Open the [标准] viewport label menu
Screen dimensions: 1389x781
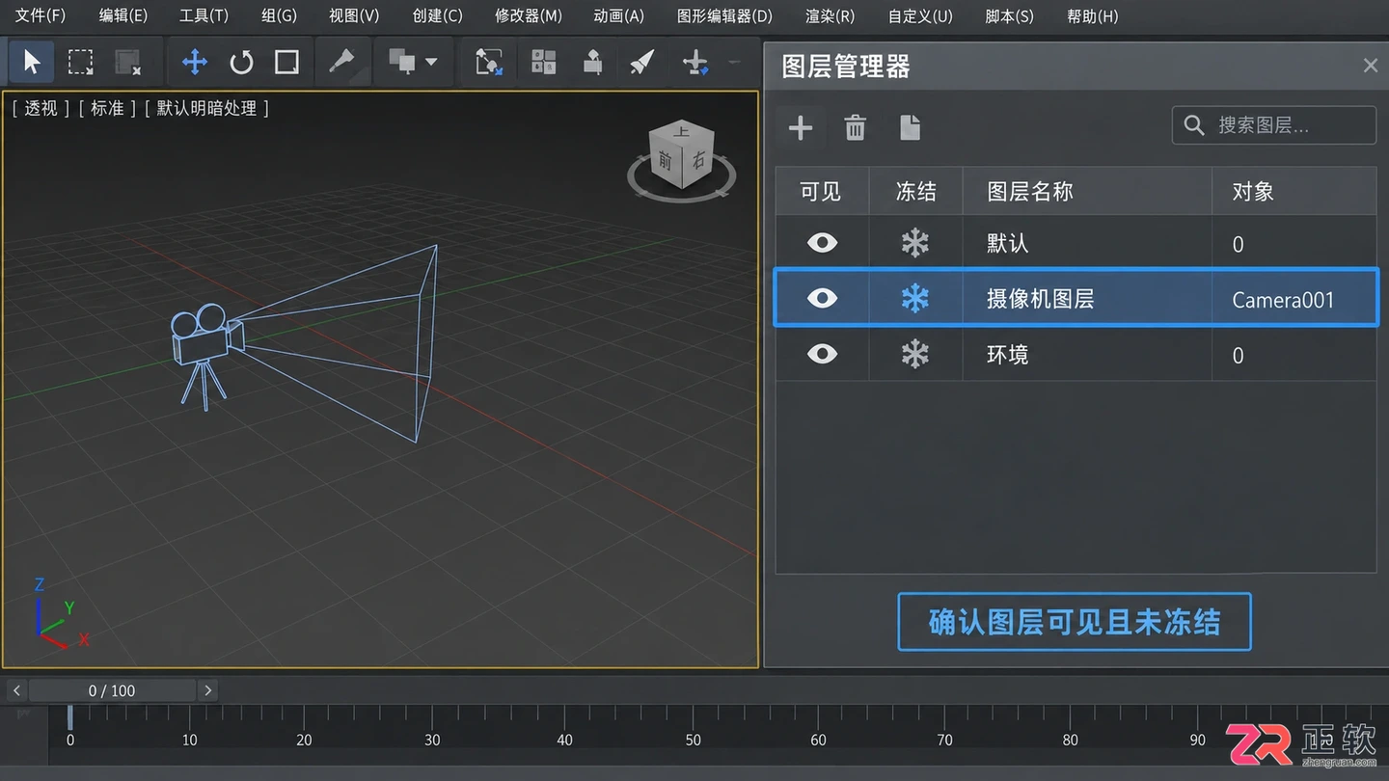[107, 108]
